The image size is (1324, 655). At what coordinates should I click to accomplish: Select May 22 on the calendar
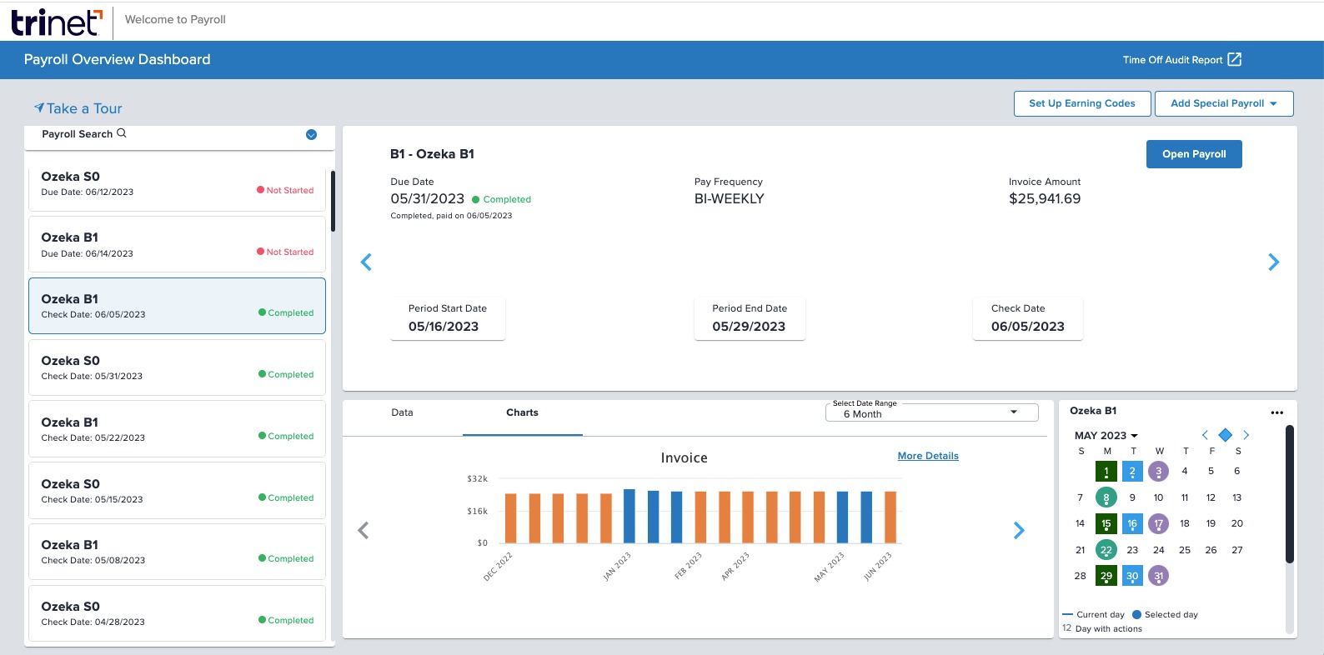[x=1106, y=550]
